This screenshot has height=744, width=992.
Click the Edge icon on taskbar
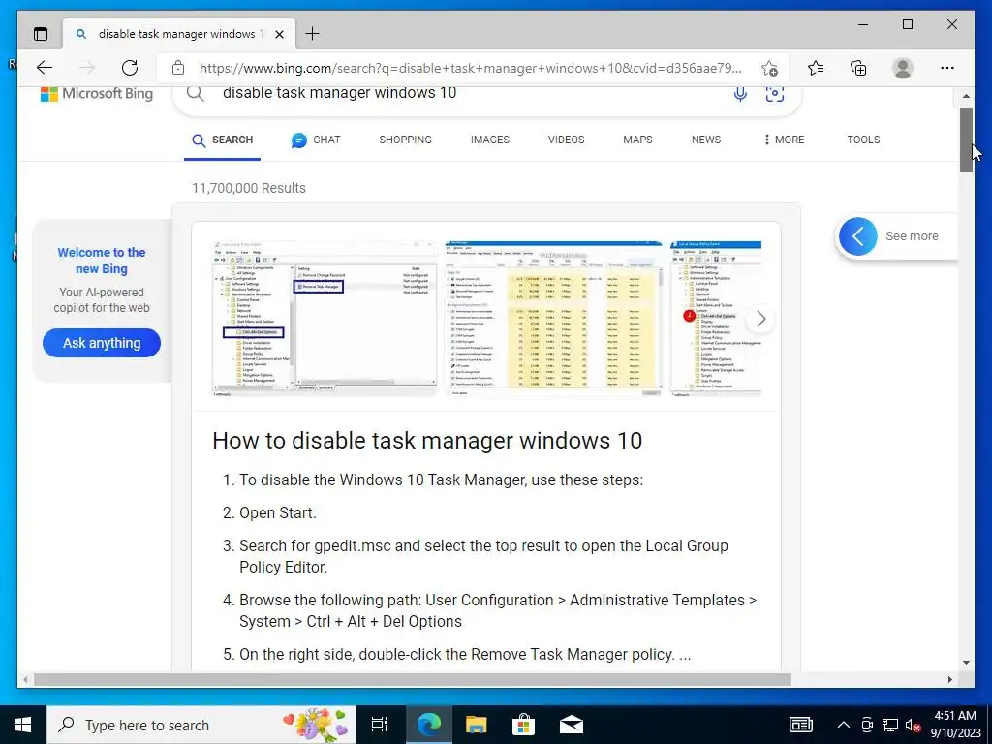point(429,725)
